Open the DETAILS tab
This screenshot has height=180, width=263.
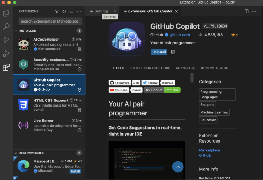(x=118, y=68)
